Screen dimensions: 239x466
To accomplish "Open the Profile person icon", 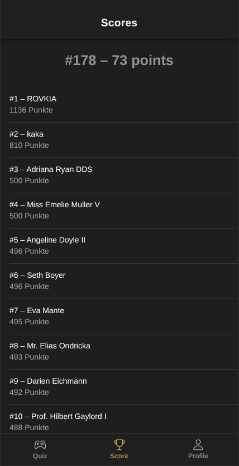I will [x=198, y=445].
